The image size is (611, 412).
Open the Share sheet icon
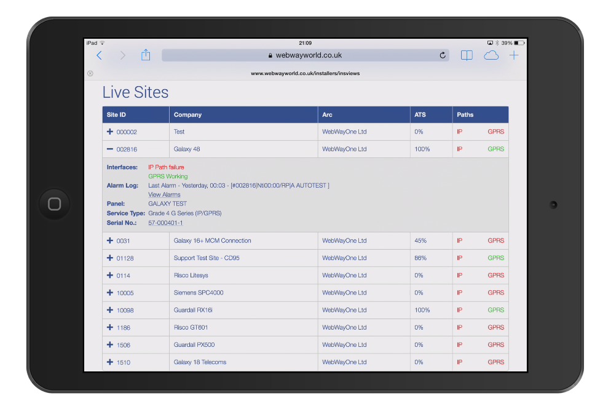[146, 55]
